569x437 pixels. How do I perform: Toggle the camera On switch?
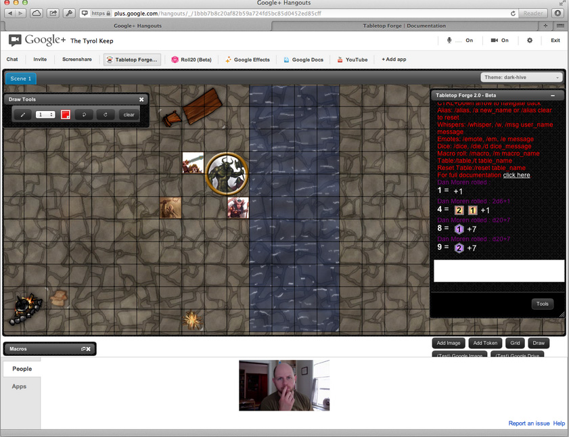[x=500, y=41]
